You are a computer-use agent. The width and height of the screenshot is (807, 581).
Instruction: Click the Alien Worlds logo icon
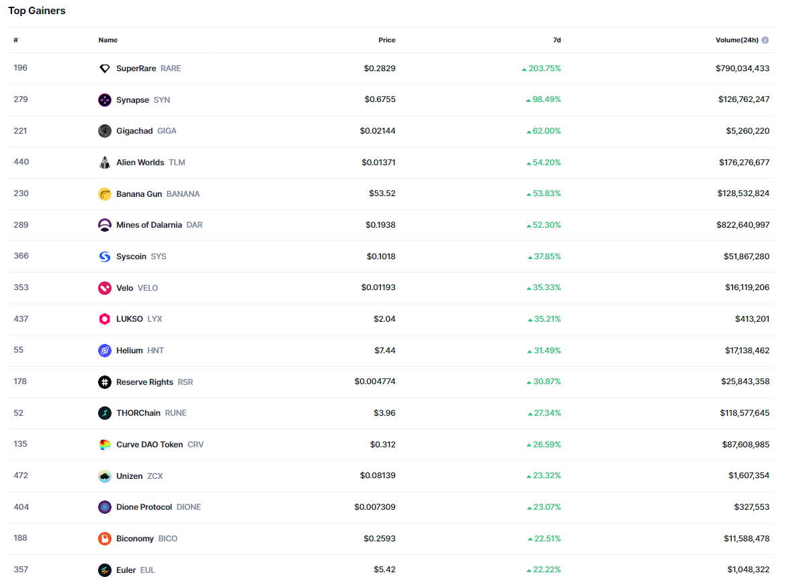coord(104,163)
